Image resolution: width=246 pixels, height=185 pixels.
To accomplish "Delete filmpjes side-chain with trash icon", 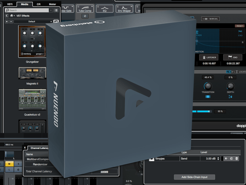I will 237,159.
